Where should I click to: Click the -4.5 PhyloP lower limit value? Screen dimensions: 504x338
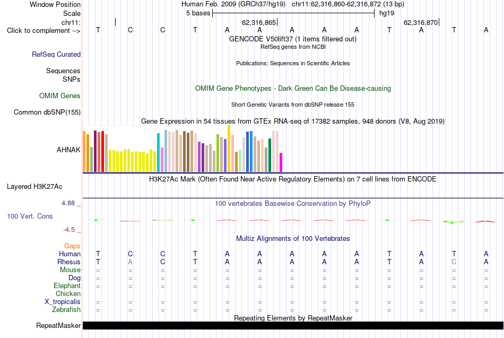[69, 230]
